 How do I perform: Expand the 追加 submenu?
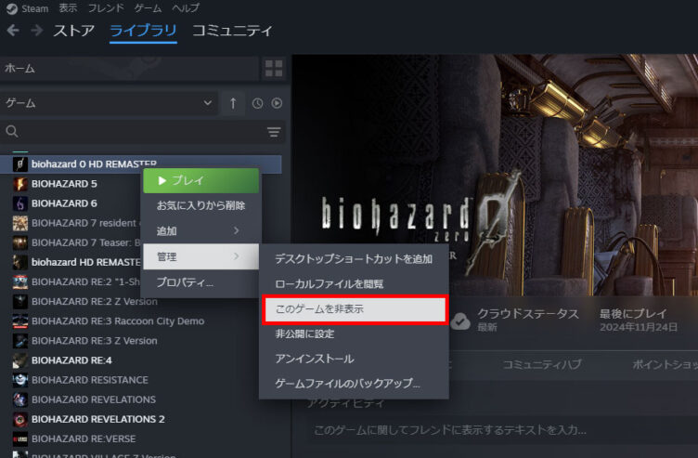(200, 230)
